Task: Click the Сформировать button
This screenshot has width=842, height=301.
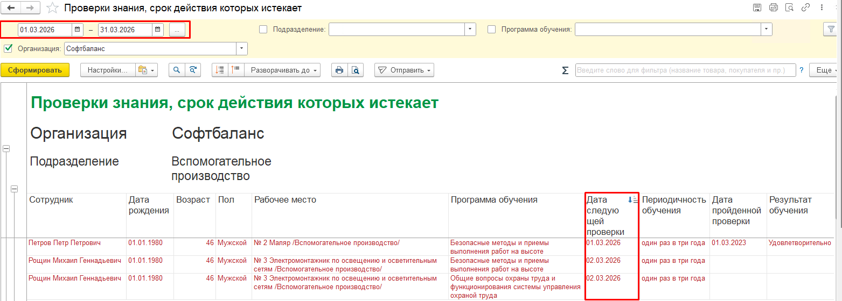Action: [35, 70]
